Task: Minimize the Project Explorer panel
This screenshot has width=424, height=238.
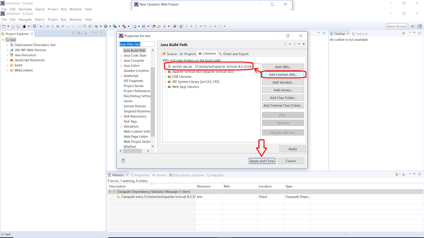Action: (96, 33)
